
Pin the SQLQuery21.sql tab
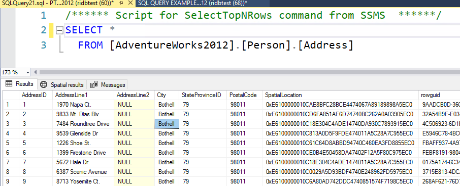pos(121,3)
